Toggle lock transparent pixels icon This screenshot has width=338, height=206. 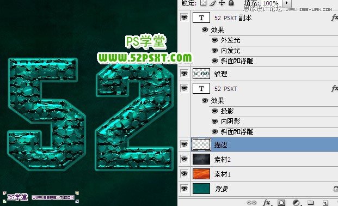click(x=203, y=3)
